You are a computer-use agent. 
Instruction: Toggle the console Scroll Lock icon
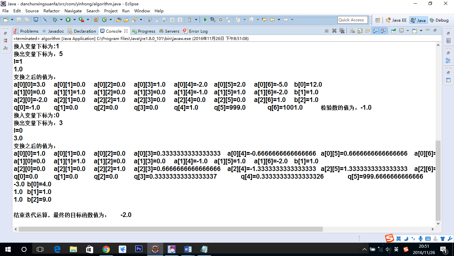pyautogui.click(x=360, y=31)
